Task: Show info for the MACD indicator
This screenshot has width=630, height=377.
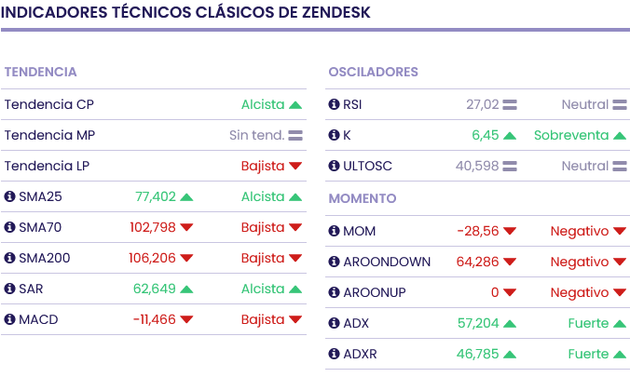Action: point(10,320)
